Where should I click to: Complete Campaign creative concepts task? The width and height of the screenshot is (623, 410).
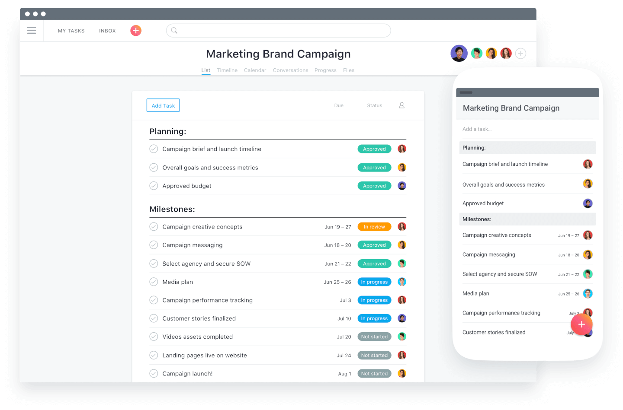pos(154,227)
